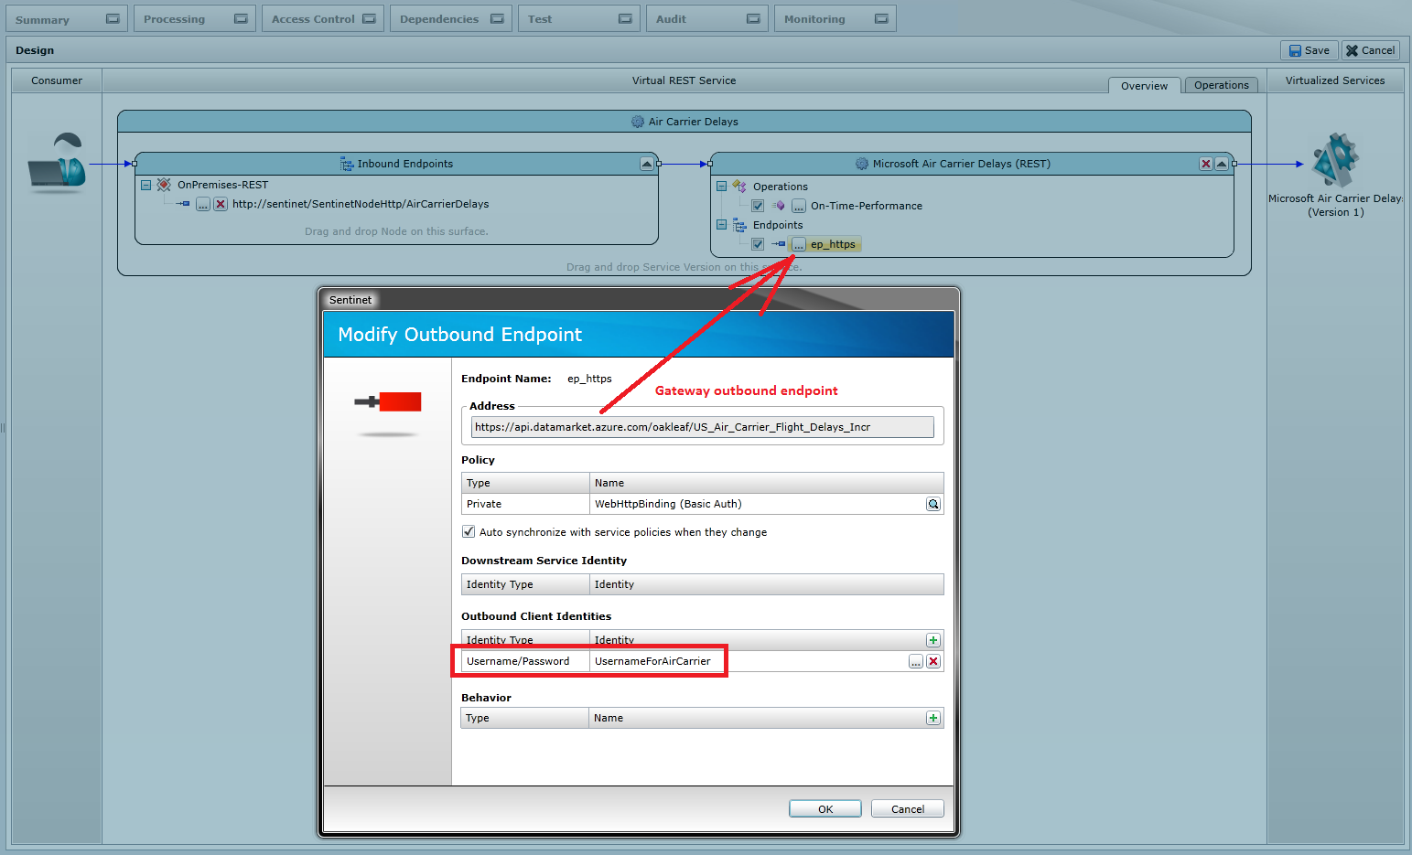The width and height of the screenshot is (1412, 855).
Task: Remove the sentinet inbound endpoint URL
Action: (x=221, y=204)
